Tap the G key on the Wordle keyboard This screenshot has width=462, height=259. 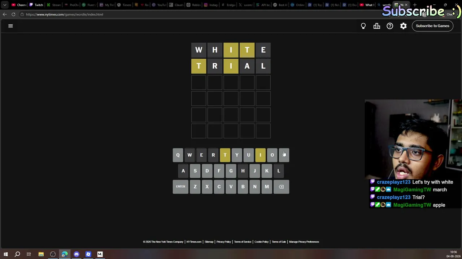coord(231,171)
